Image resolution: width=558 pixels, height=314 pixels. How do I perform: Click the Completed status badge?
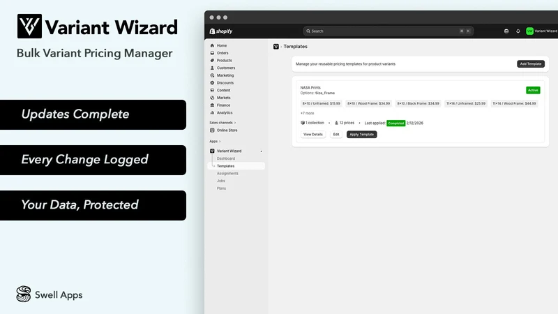396,124
